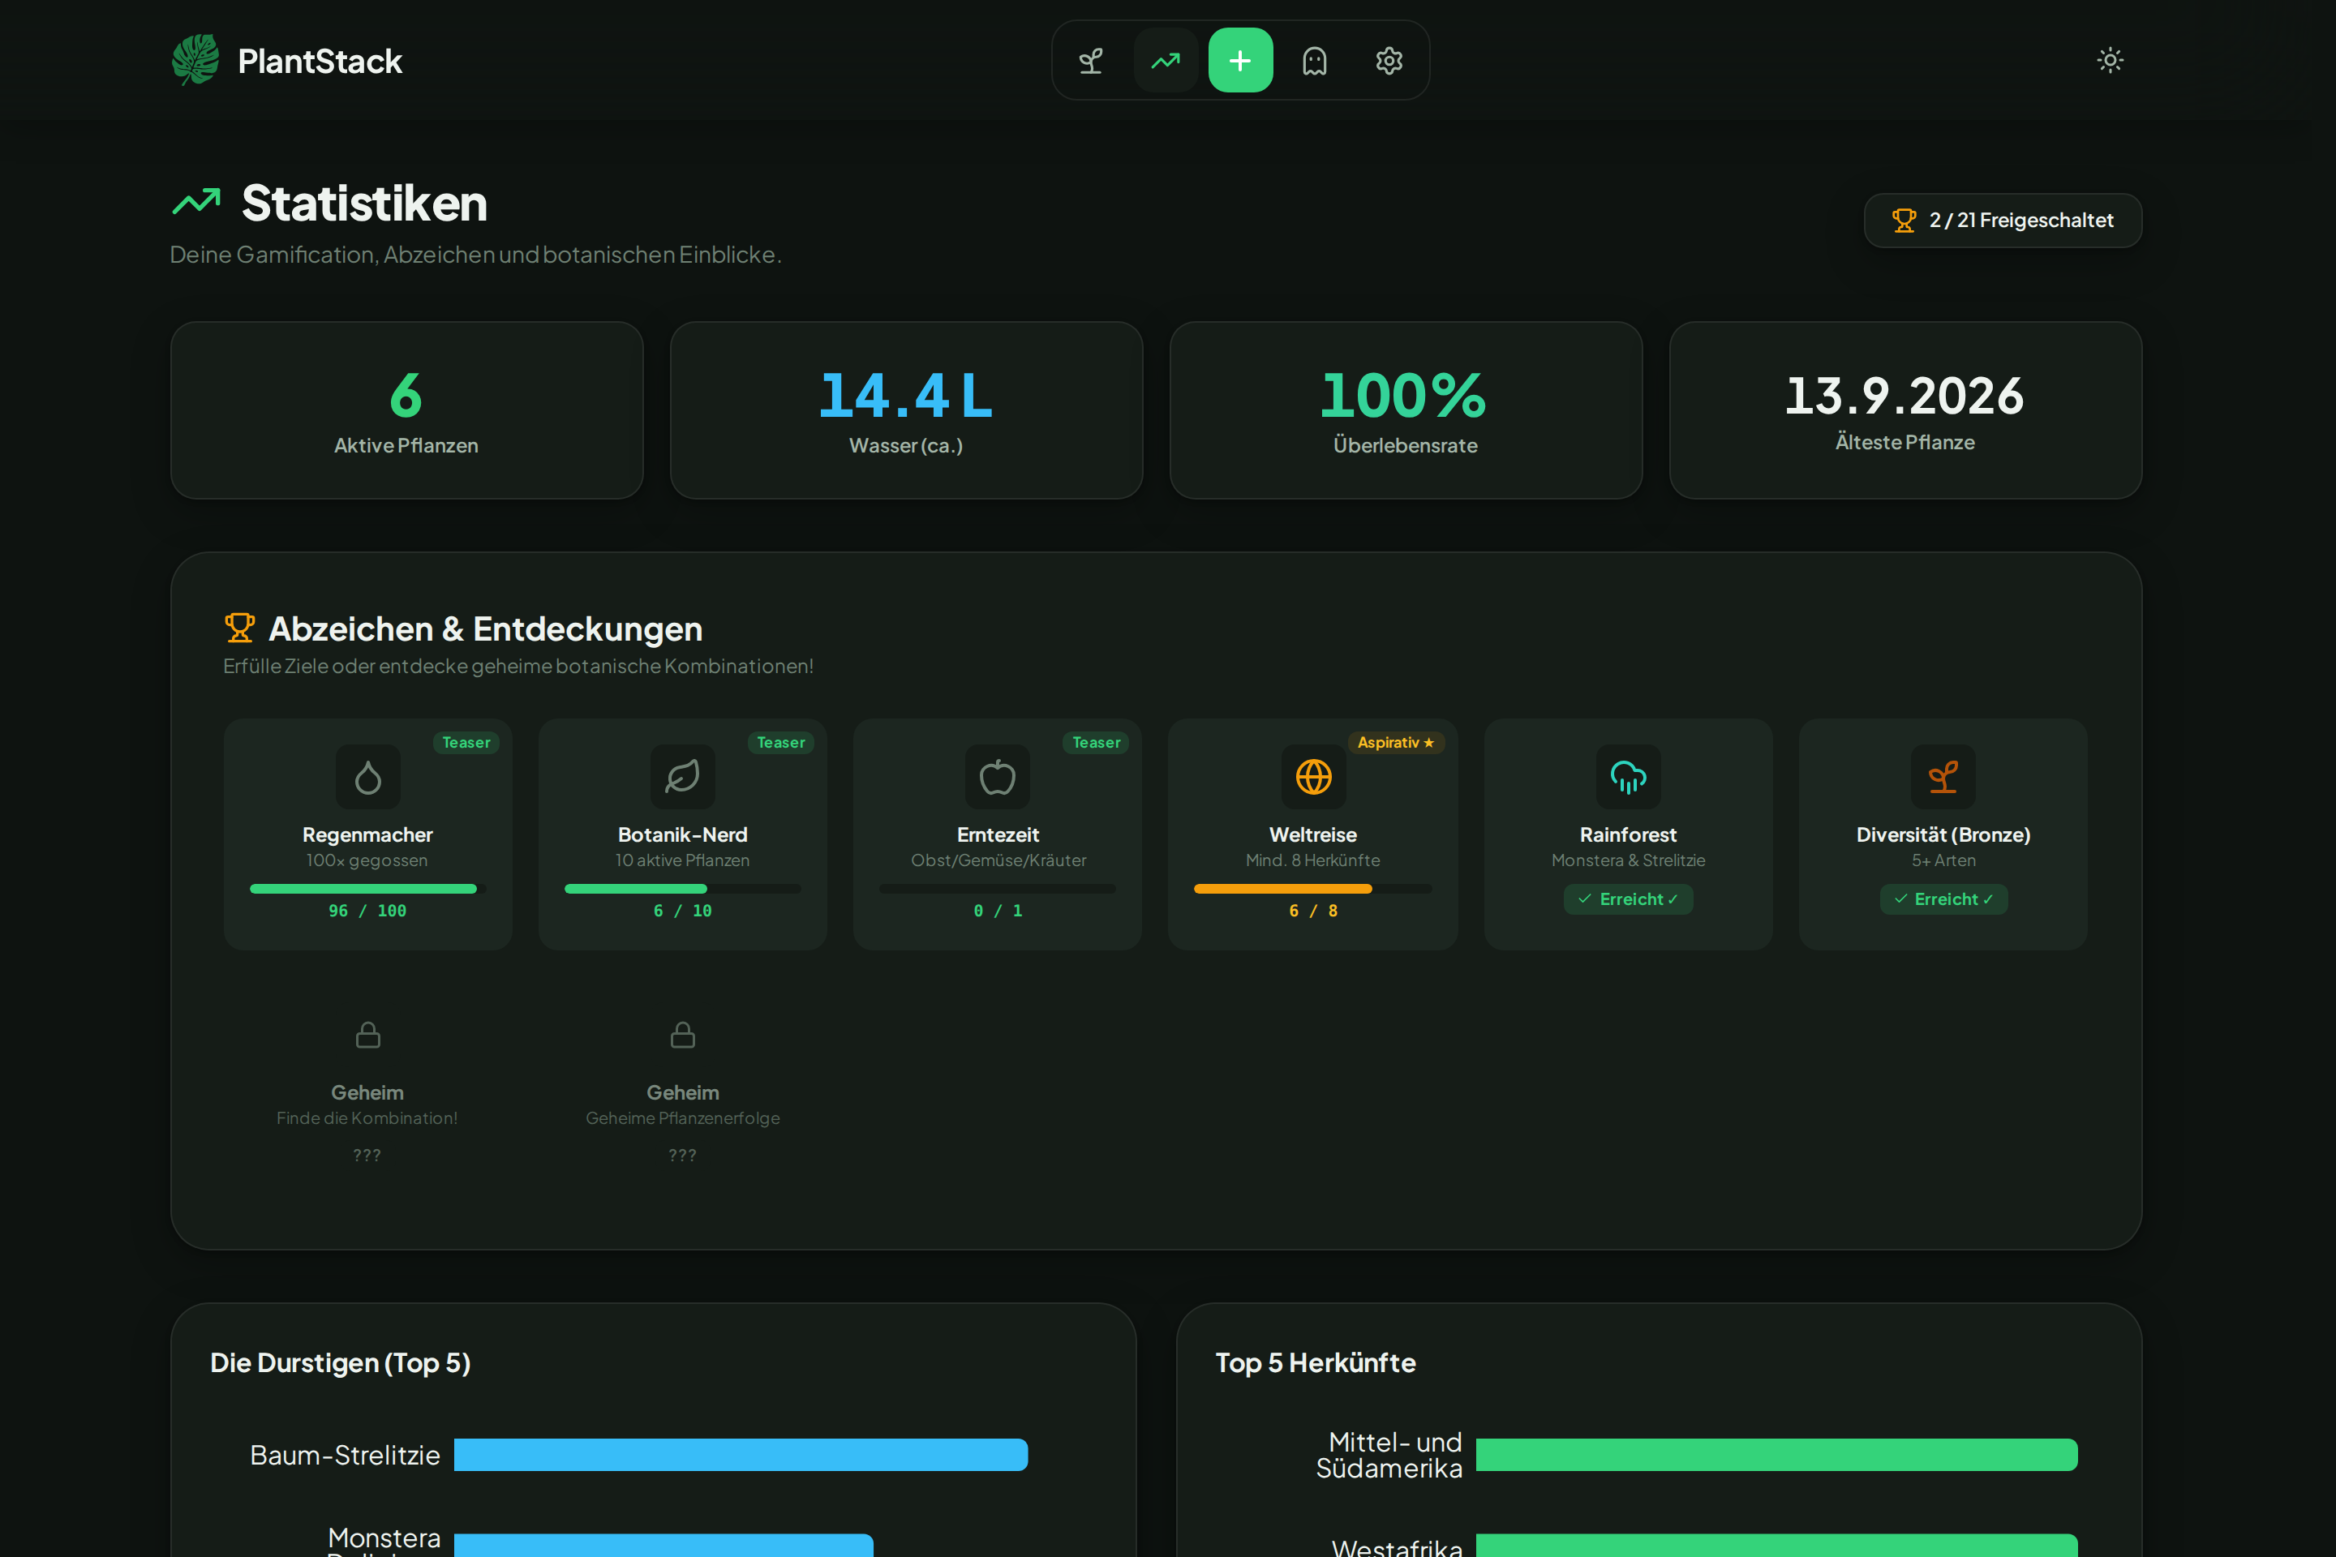2336x1557 pixels.
Task: Click the Botanik-Nerd leaf icon
Action: pos(682,777)
